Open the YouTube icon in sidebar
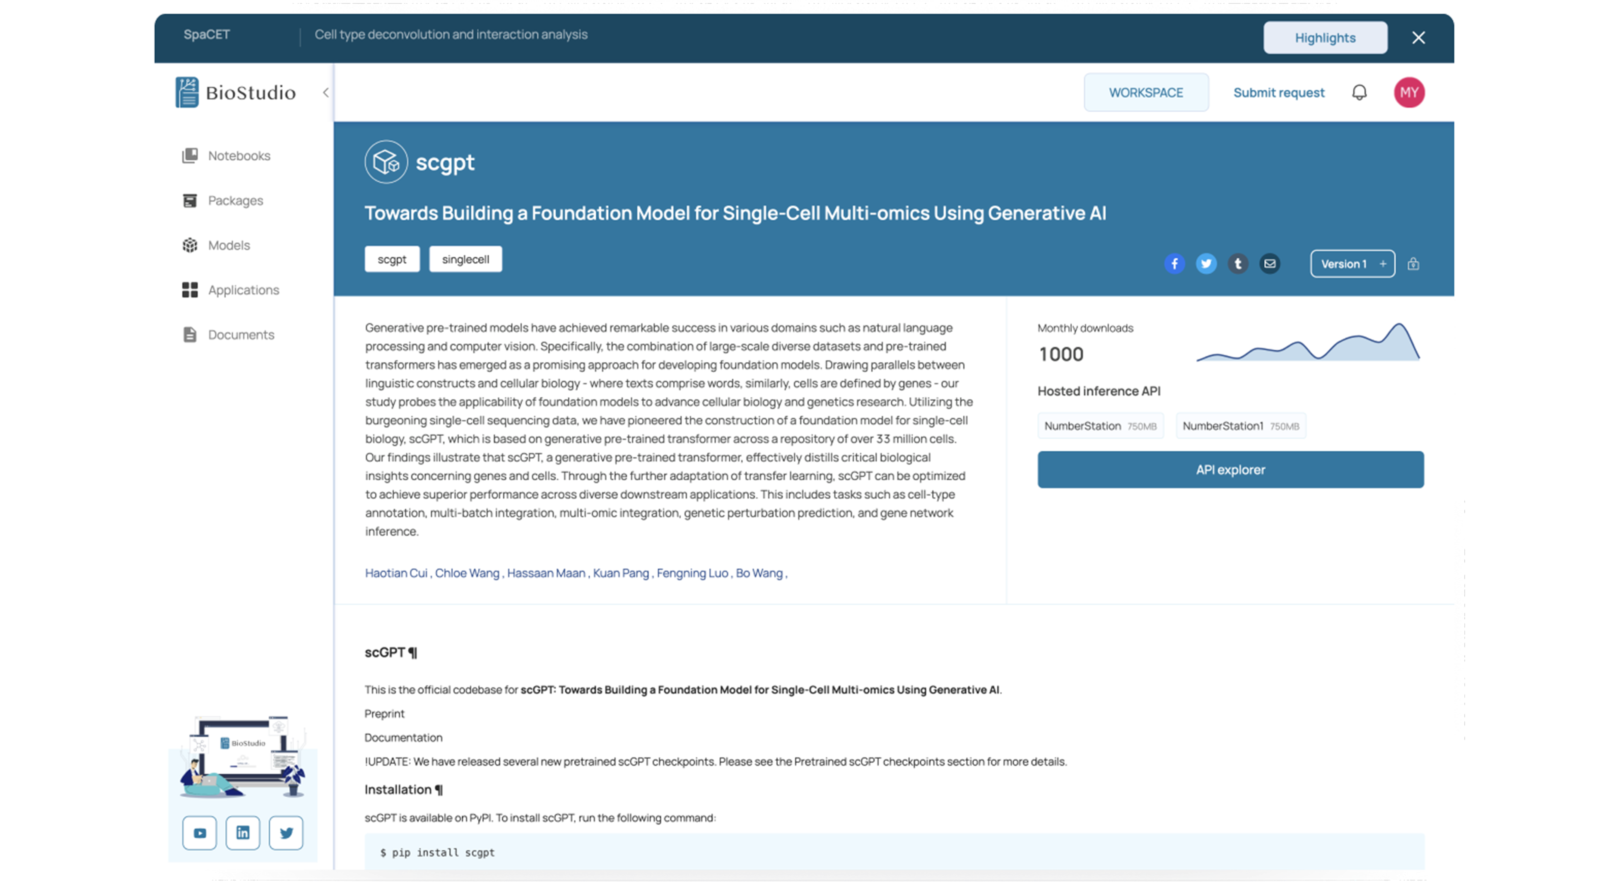This screenshot has height=882, width=1615. click(x=199, y=832)
